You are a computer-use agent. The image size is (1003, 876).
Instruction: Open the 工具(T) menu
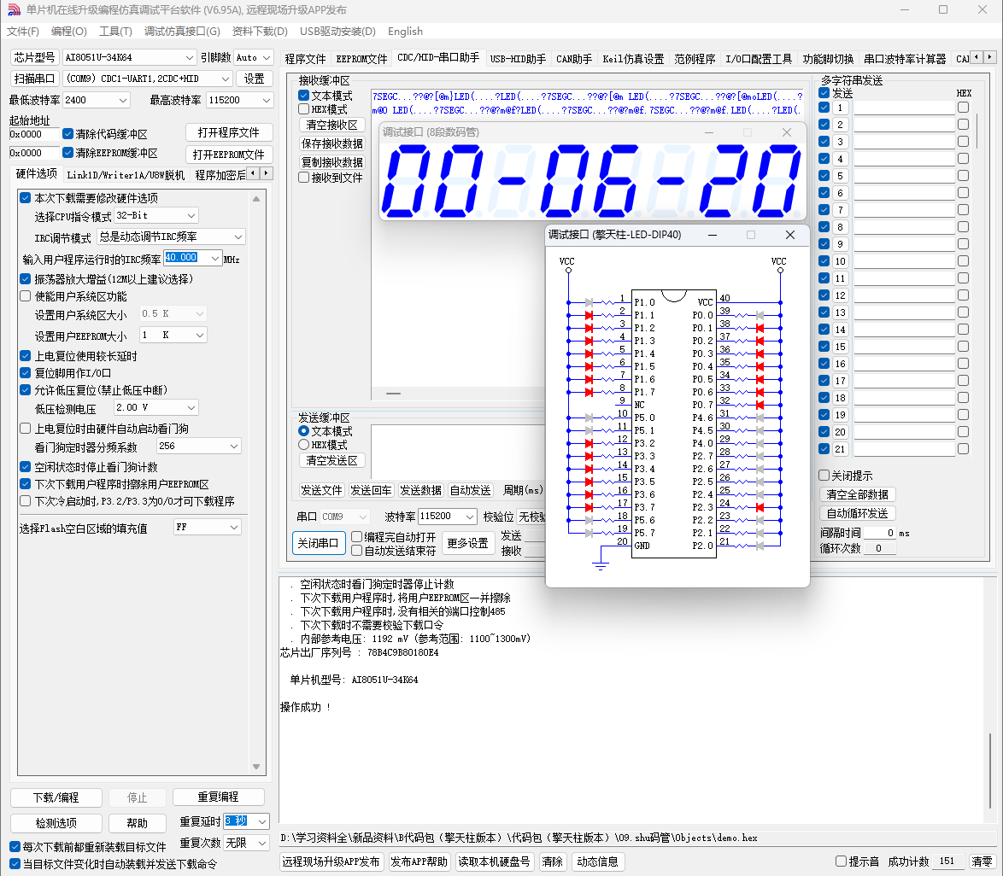point(116,32)
